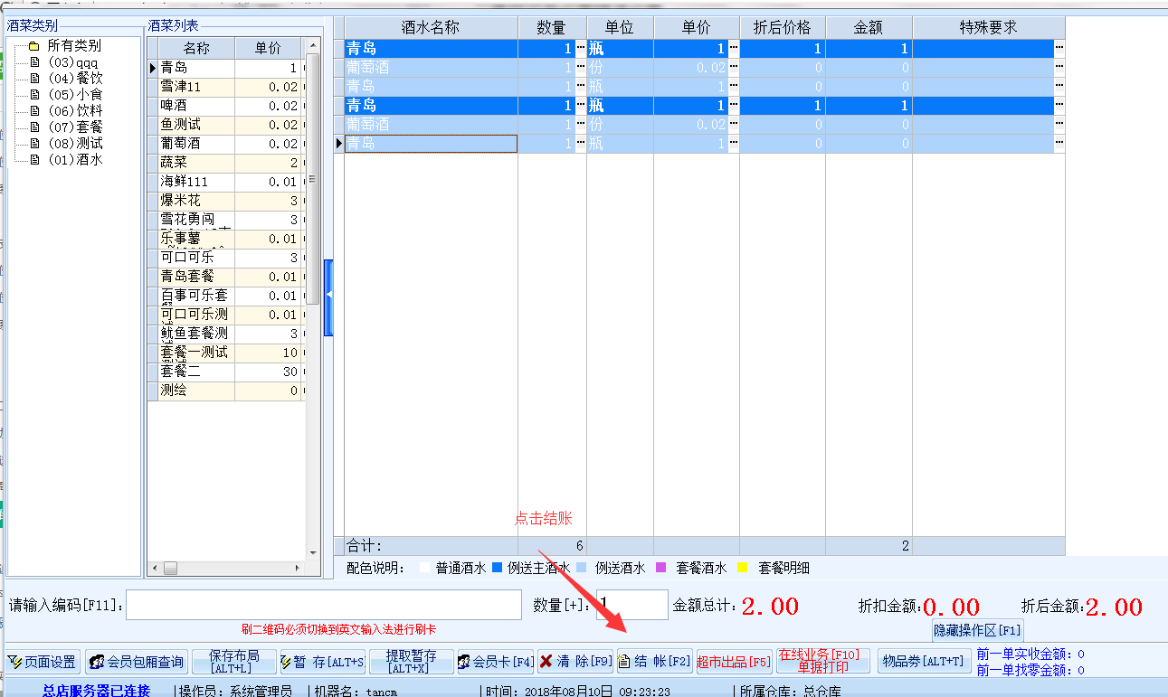Select 蔬菜 in the dish list
The width and height of the screenshot is (1168, 697).
click(x=196, y=163)
